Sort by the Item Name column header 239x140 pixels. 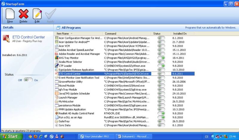pos(78,33)
